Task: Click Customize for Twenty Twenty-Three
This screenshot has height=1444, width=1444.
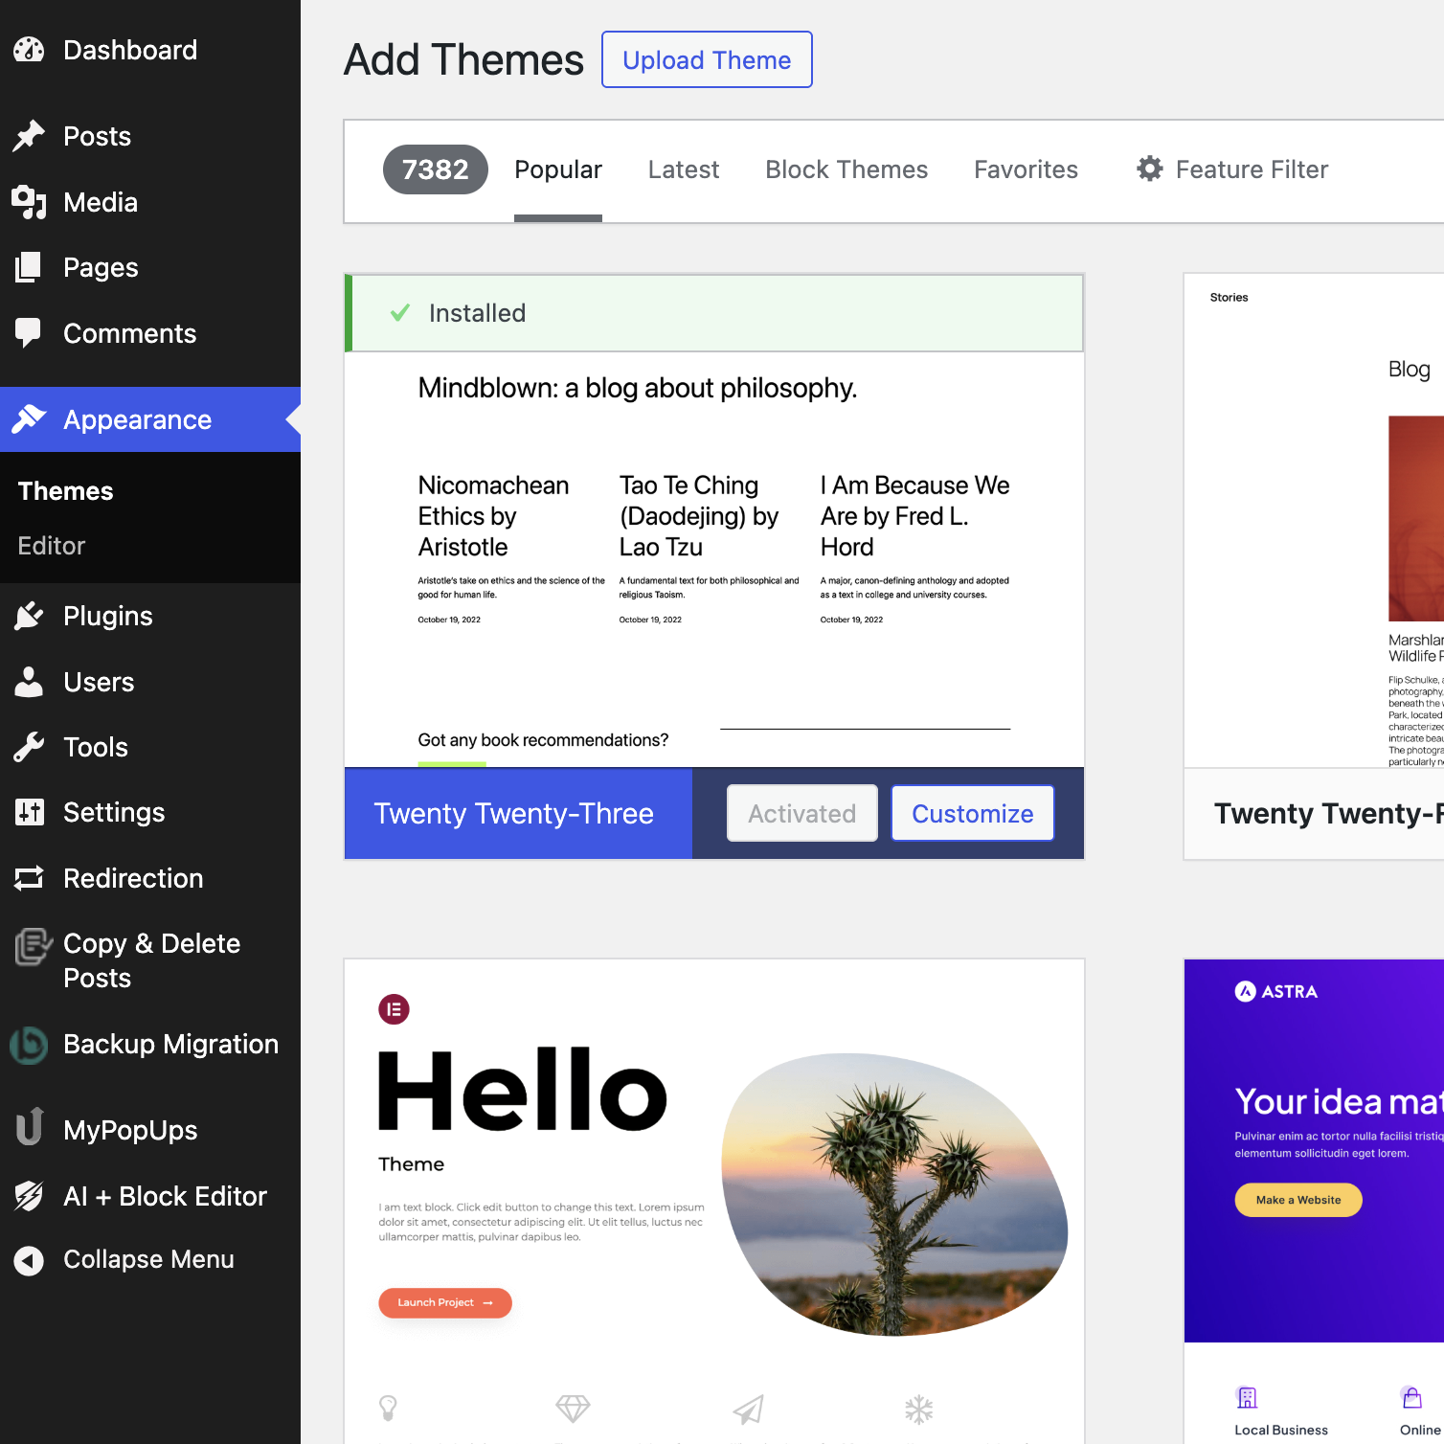Action: pyautogui.click(x=973, y=813)
